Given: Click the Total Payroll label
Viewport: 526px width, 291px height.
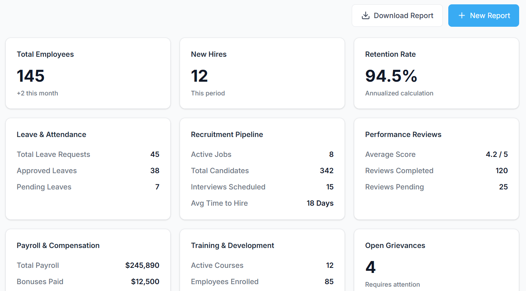Looking at the screenshot, I should point(38,265).
